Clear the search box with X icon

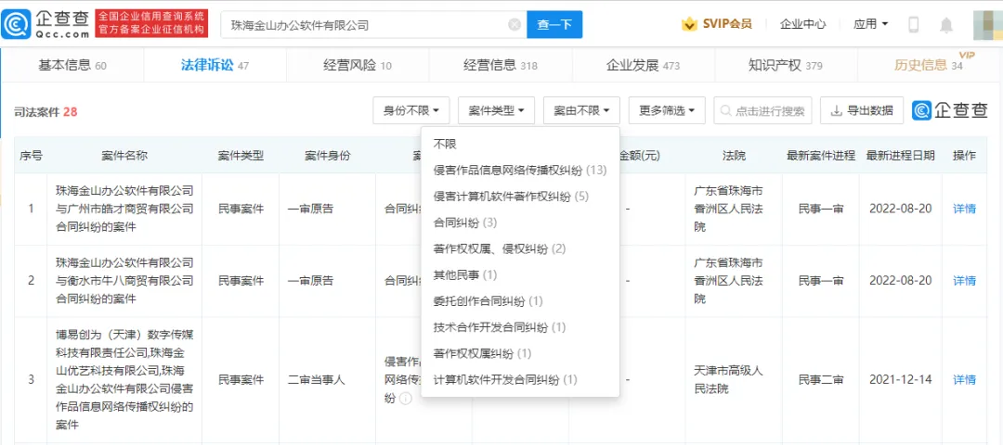515,25
